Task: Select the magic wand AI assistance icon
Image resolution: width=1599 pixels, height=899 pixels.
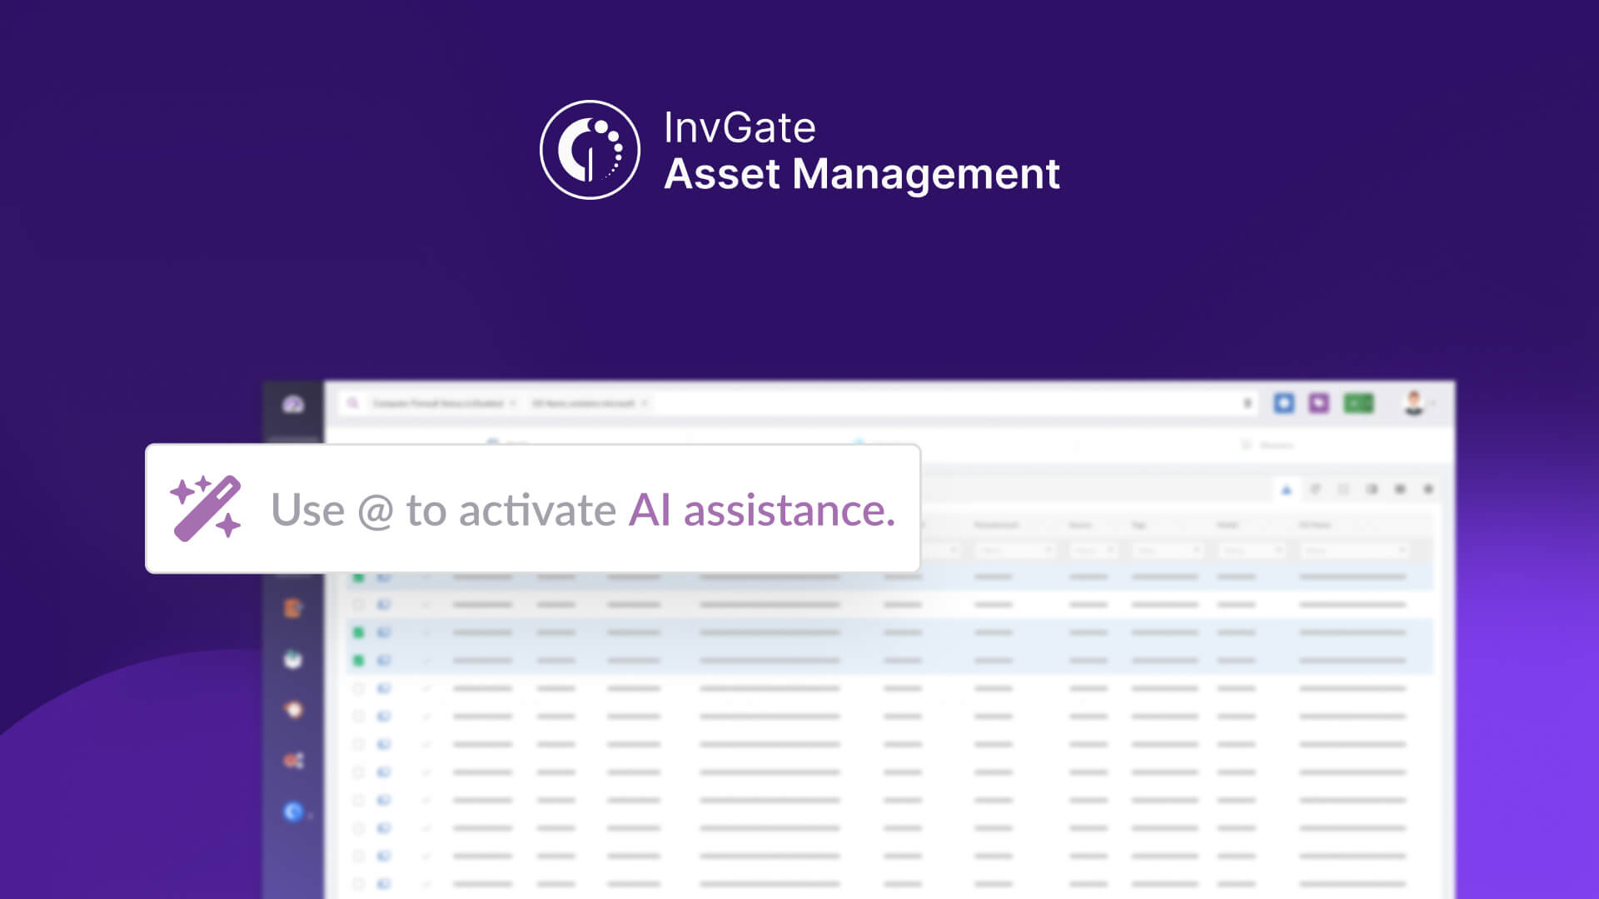Action: [x=207, y=509]
